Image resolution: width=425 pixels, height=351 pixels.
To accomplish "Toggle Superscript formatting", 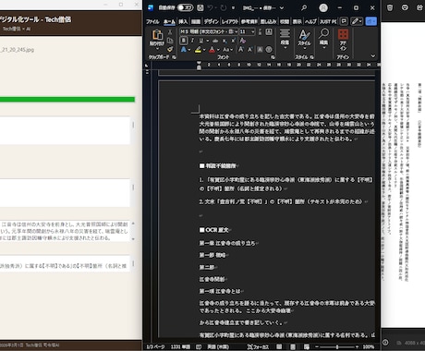I will [234, 41].
